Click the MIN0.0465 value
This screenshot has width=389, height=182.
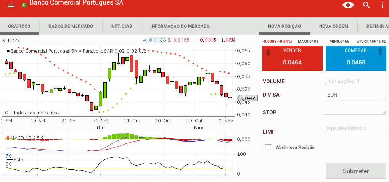click(339, 42)
